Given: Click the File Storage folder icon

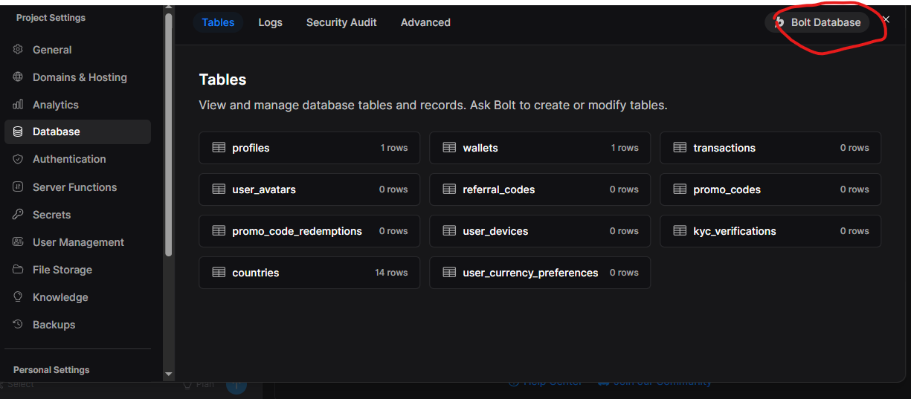Looking at the screenshot, I should coord(18,270).
